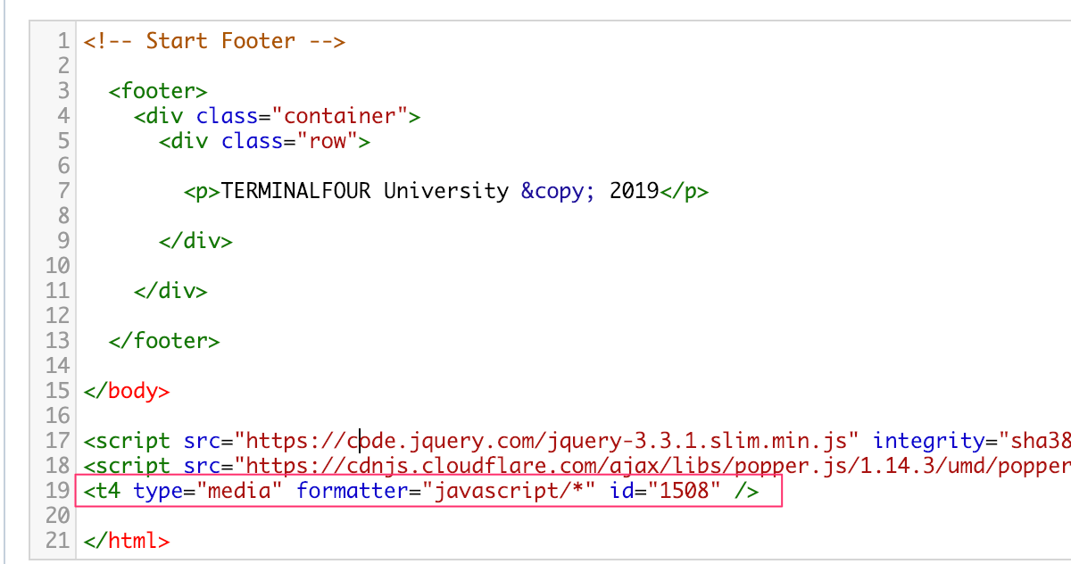Click the opening footer tag

point(158,91)
